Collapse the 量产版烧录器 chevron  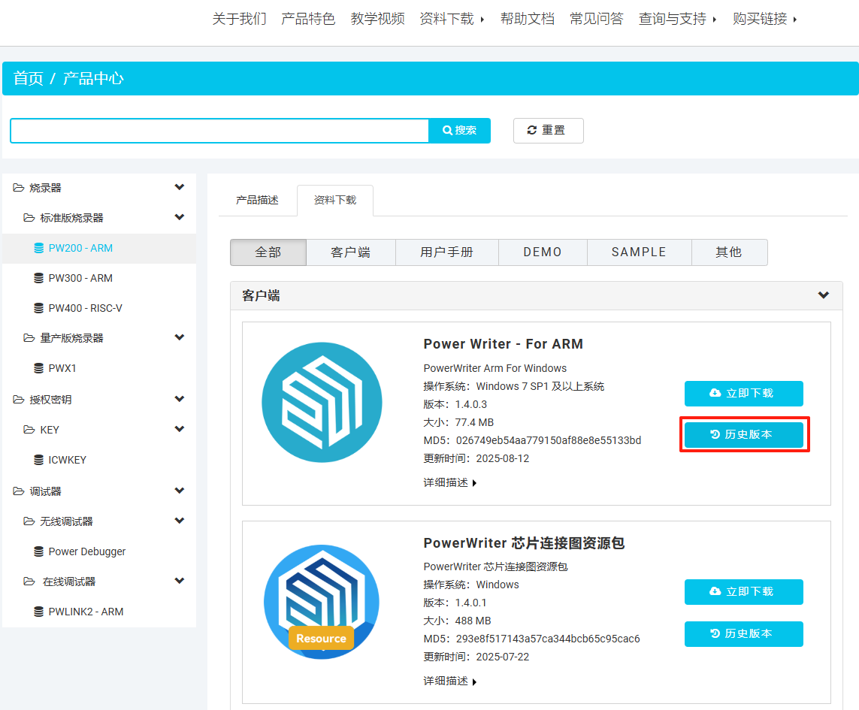(179, 337)
